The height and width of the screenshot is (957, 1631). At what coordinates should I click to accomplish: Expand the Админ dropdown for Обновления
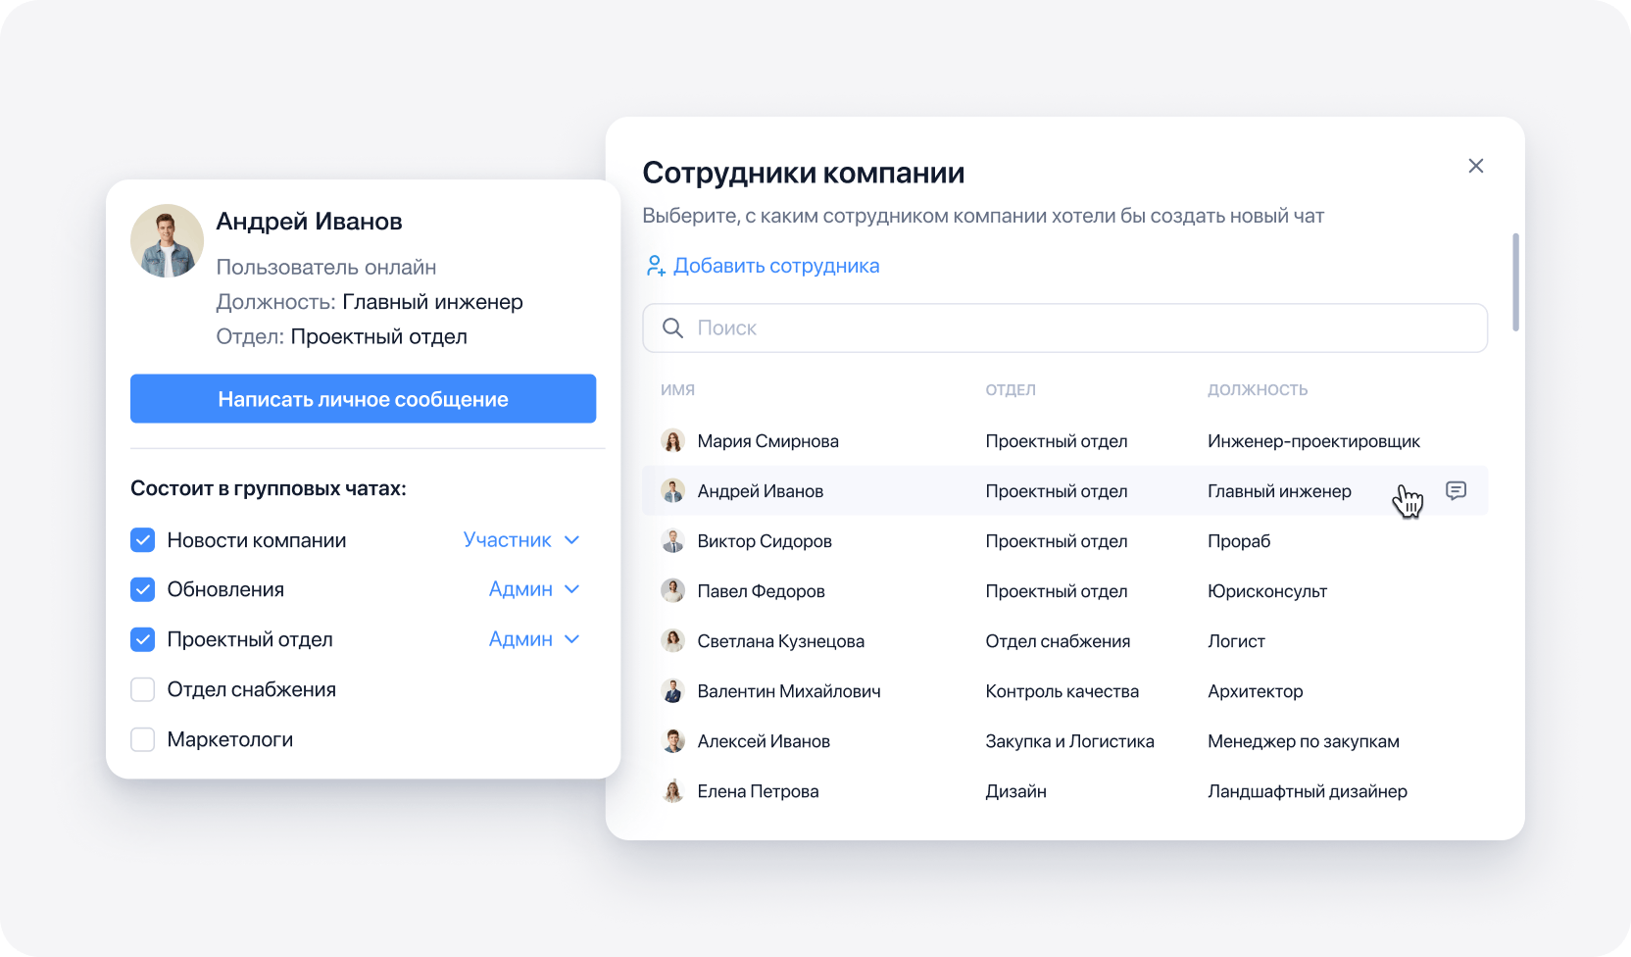(x=534, y=588)
